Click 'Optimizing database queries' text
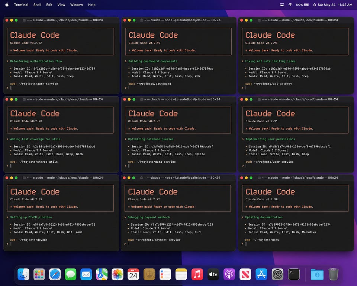The image size is (357, 286). tap(151, 139)
